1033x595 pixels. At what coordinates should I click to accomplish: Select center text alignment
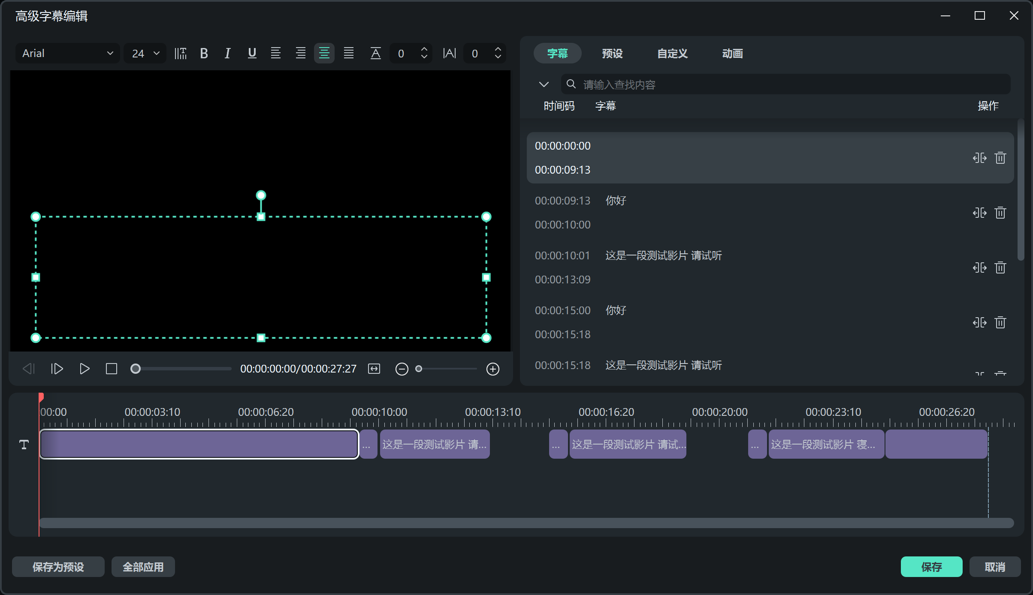click(324, 53)
